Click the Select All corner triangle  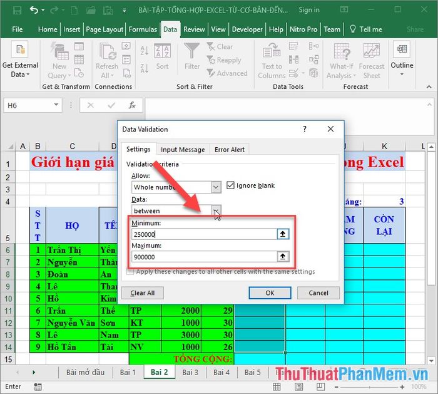click(11, 146)
